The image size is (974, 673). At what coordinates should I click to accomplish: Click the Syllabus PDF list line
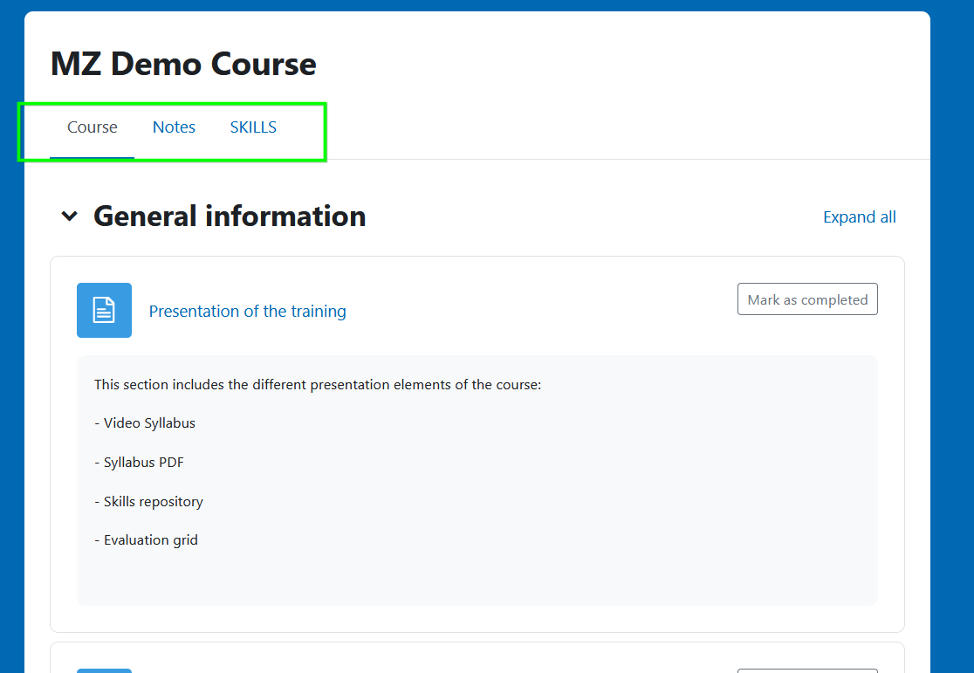[x=140, y=463]
